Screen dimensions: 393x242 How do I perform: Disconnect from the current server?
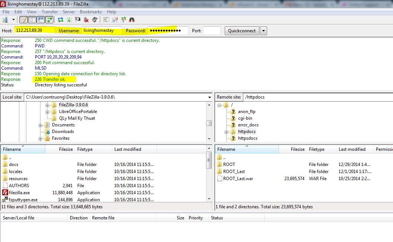(86, 20)
